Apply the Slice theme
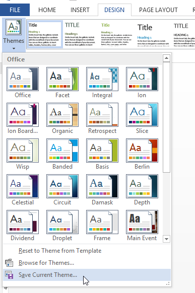Image resolution: width=195 pixels, height=293 pixels. click(x=142, y=115)
